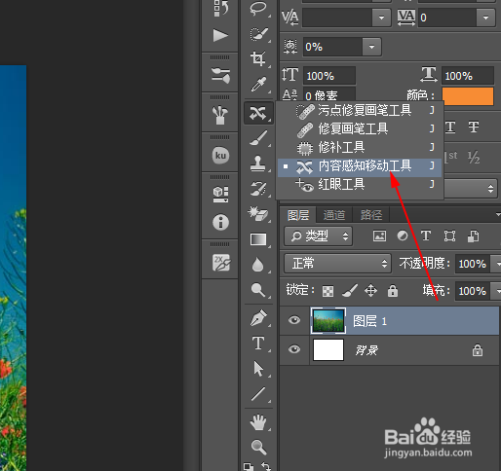Select the Pen tool
Screen dimensions: 501x471
coord(258,317)
